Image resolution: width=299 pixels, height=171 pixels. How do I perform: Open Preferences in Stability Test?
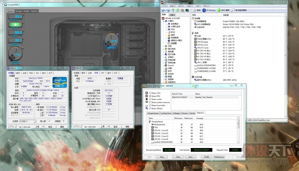point(219,157)
